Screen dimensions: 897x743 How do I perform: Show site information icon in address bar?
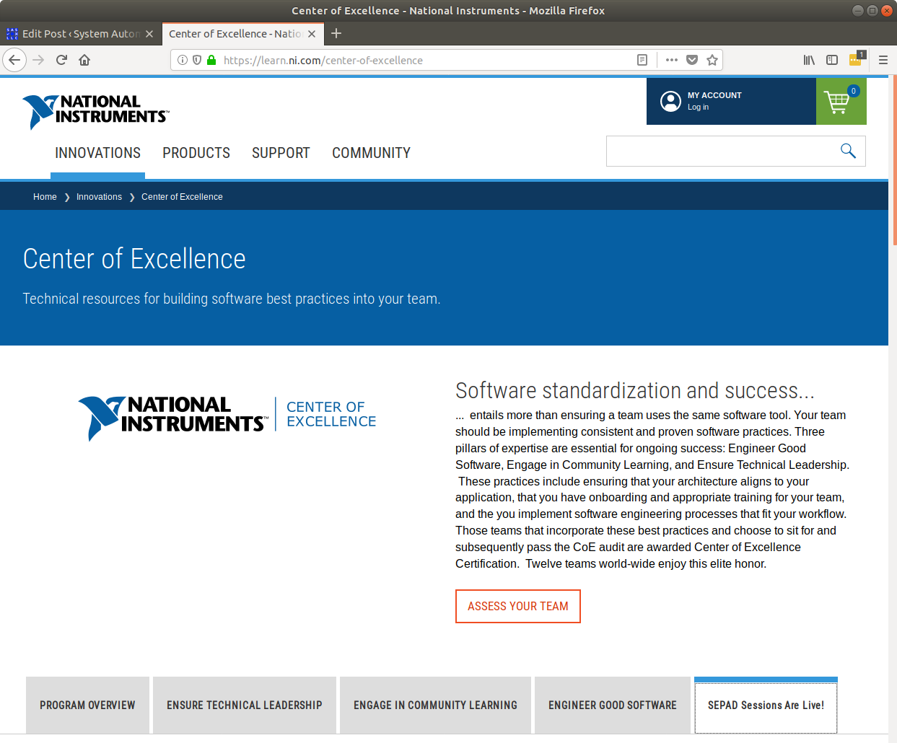click(x=183, y=60)
